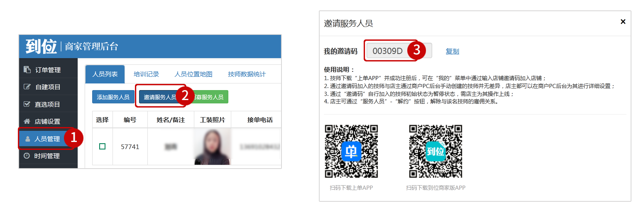This screenshot has height=213, width=641.
Task: Switch to the 培训记录 tab
Action: [146, 74]
